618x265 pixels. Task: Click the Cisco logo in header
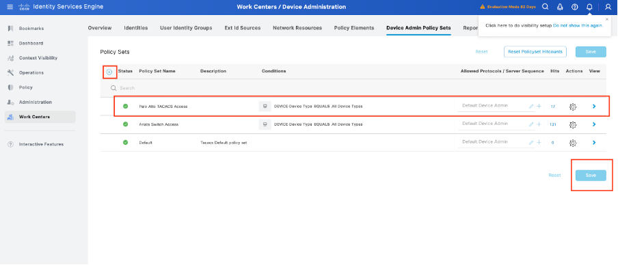[24, 7]
